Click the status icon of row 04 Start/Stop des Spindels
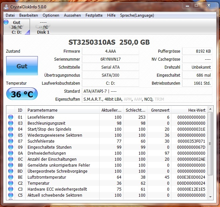The image size is (220, 207). point(11,129)
